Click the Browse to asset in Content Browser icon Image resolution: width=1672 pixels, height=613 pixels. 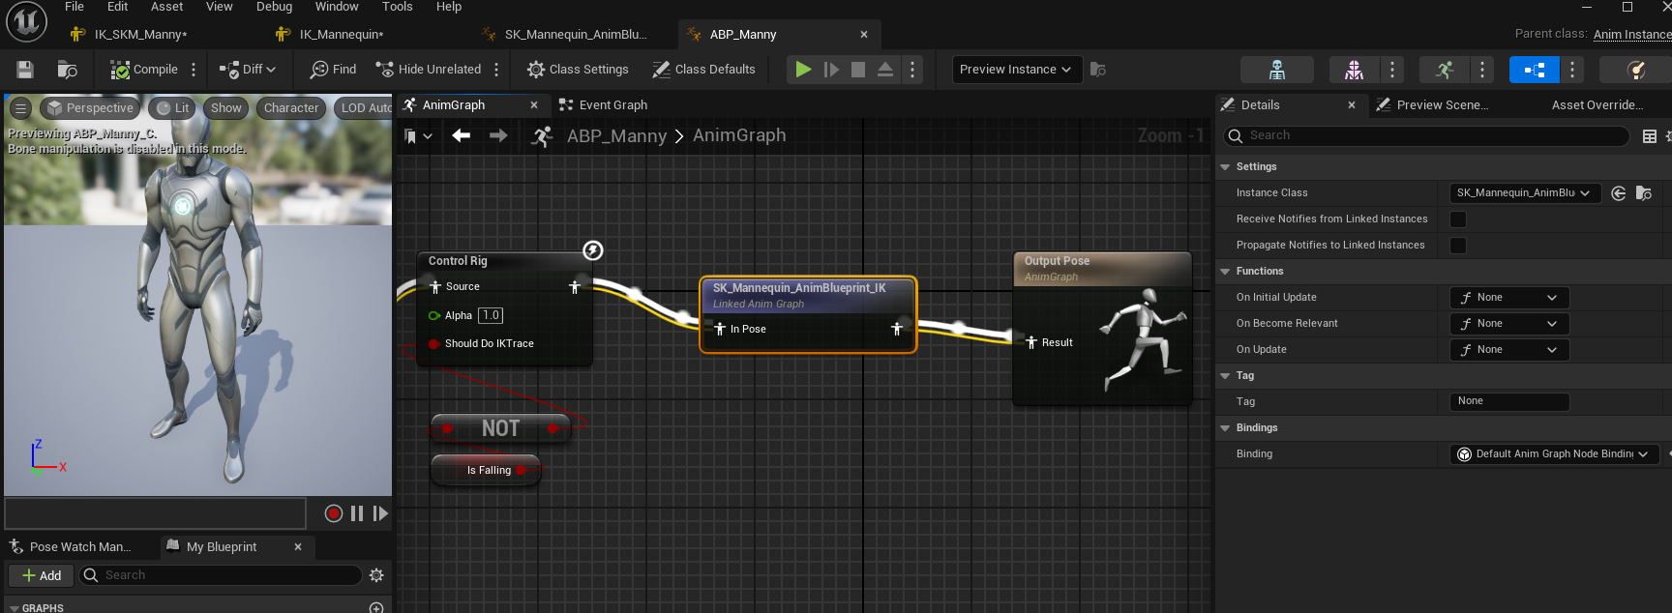tap(67, 70)
